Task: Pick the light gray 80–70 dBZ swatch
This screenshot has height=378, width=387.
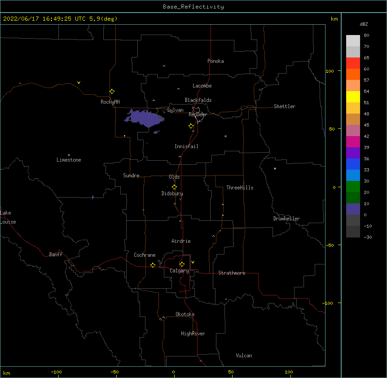Action: click(x=353, y=40)
